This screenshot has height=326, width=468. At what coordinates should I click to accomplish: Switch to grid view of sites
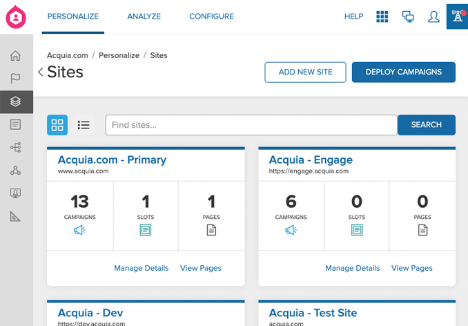(x=57, y=125)
